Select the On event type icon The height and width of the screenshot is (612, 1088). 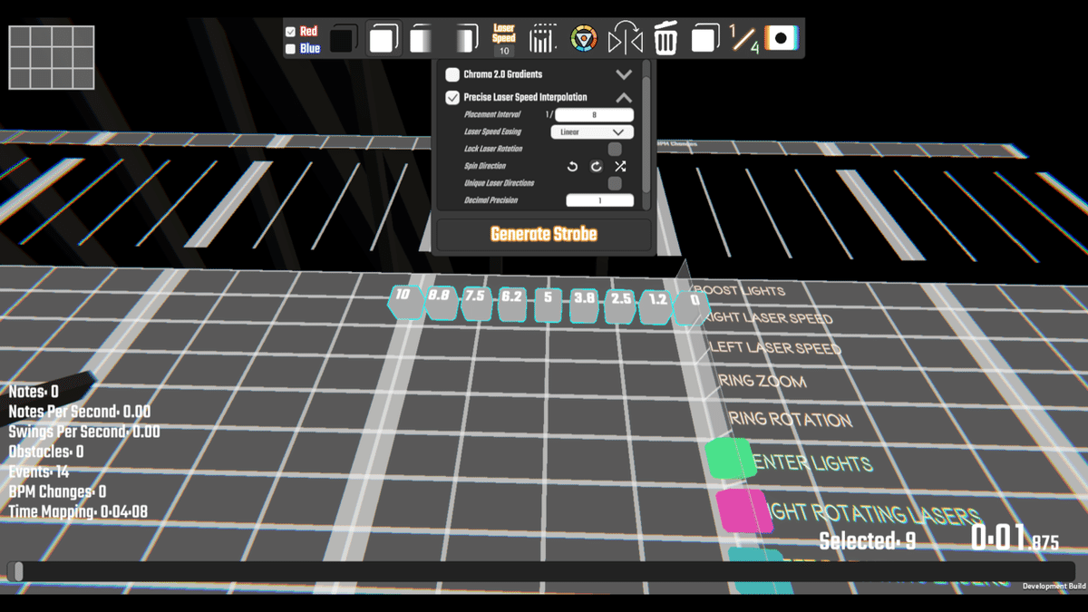tap(383, 40)
